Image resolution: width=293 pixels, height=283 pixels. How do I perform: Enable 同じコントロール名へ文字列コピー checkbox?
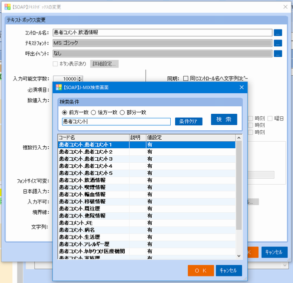coord(186,78)
